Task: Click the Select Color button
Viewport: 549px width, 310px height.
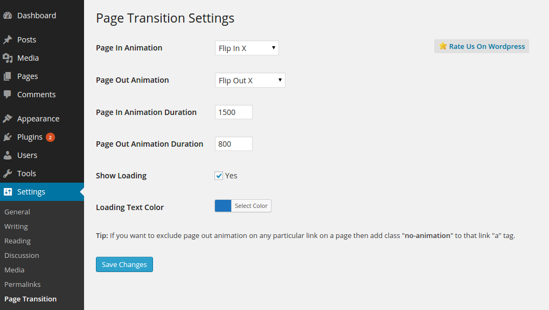Action: tap(251, 206)
